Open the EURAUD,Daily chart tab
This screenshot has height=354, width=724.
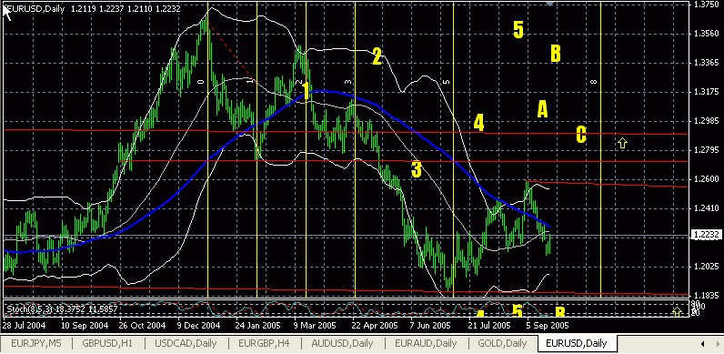426,343
